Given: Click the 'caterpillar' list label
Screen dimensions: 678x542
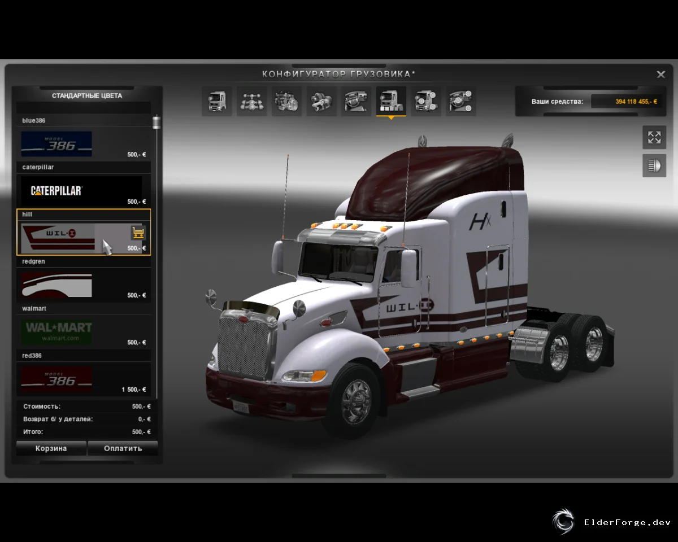Looking at the screenshot, I should (38, 167).
